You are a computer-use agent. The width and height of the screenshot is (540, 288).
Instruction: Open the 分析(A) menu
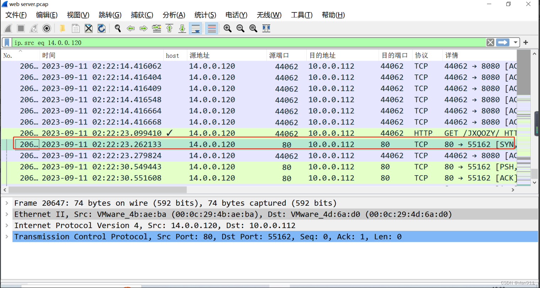tap(174, 15)
